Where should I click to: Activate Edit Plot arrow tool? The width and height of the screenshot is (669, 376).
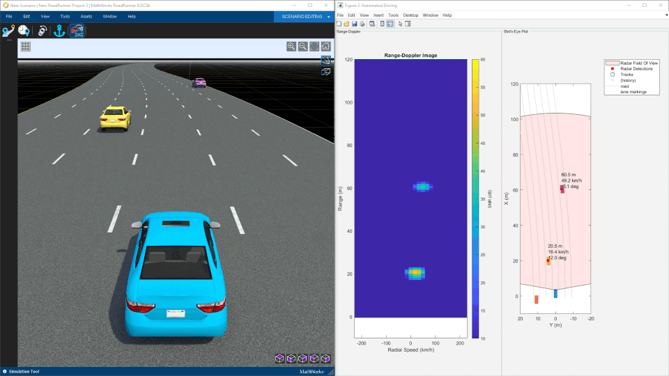click(x=400, y=24)
